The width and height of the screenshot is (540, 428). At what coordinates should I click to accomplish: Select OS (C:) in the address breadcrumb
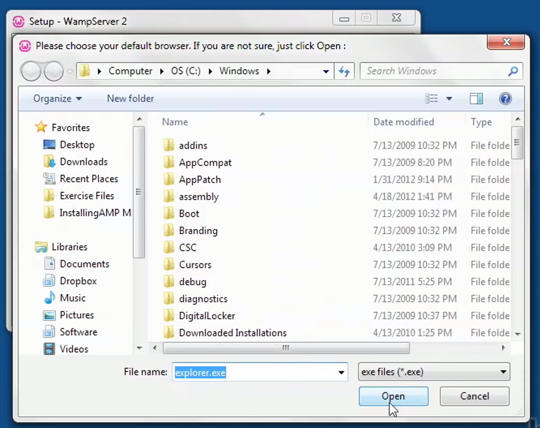186,71
